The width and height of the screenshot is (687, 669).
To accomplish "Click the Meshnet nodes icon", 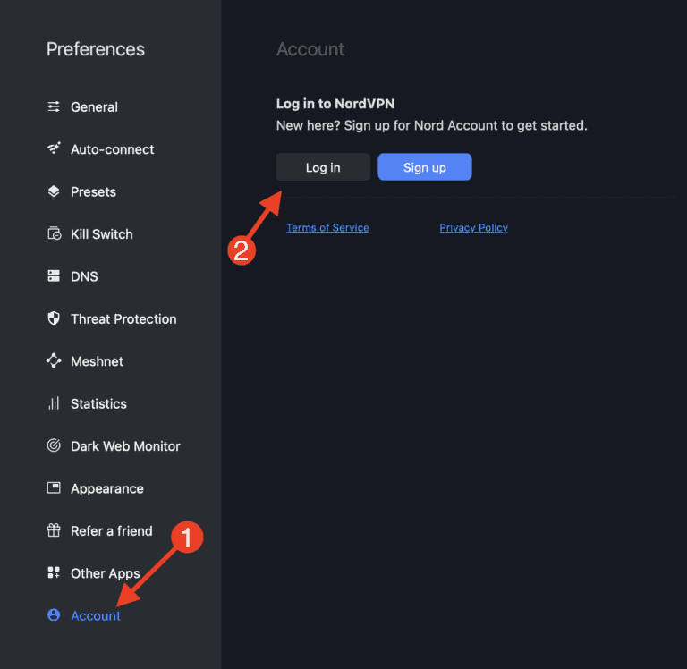I will [x=54, y=361].
